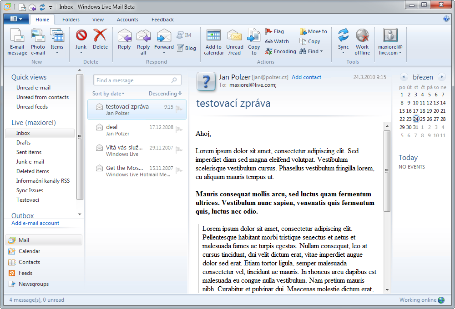455x309 pixels.
Task: Toggle Descending sort order
Action: (165, 93)
